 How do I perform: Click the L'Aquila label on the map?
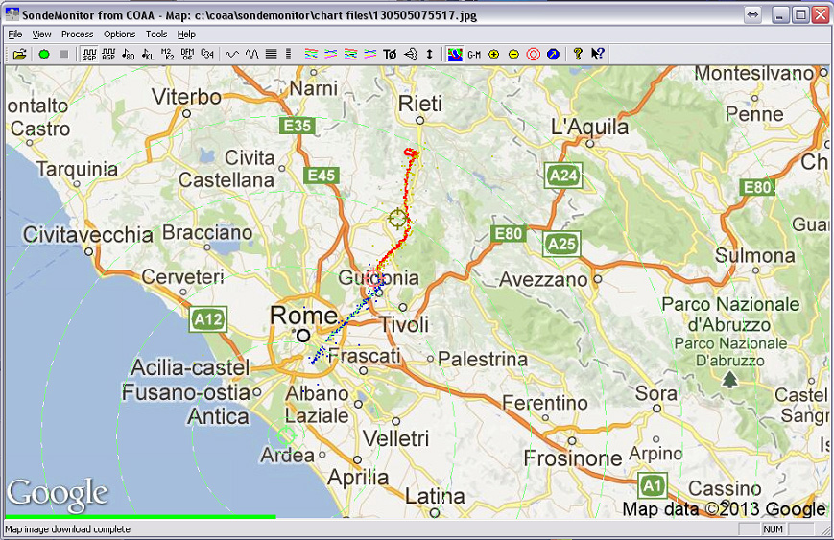pyautogui.click(x=590, y=127)
